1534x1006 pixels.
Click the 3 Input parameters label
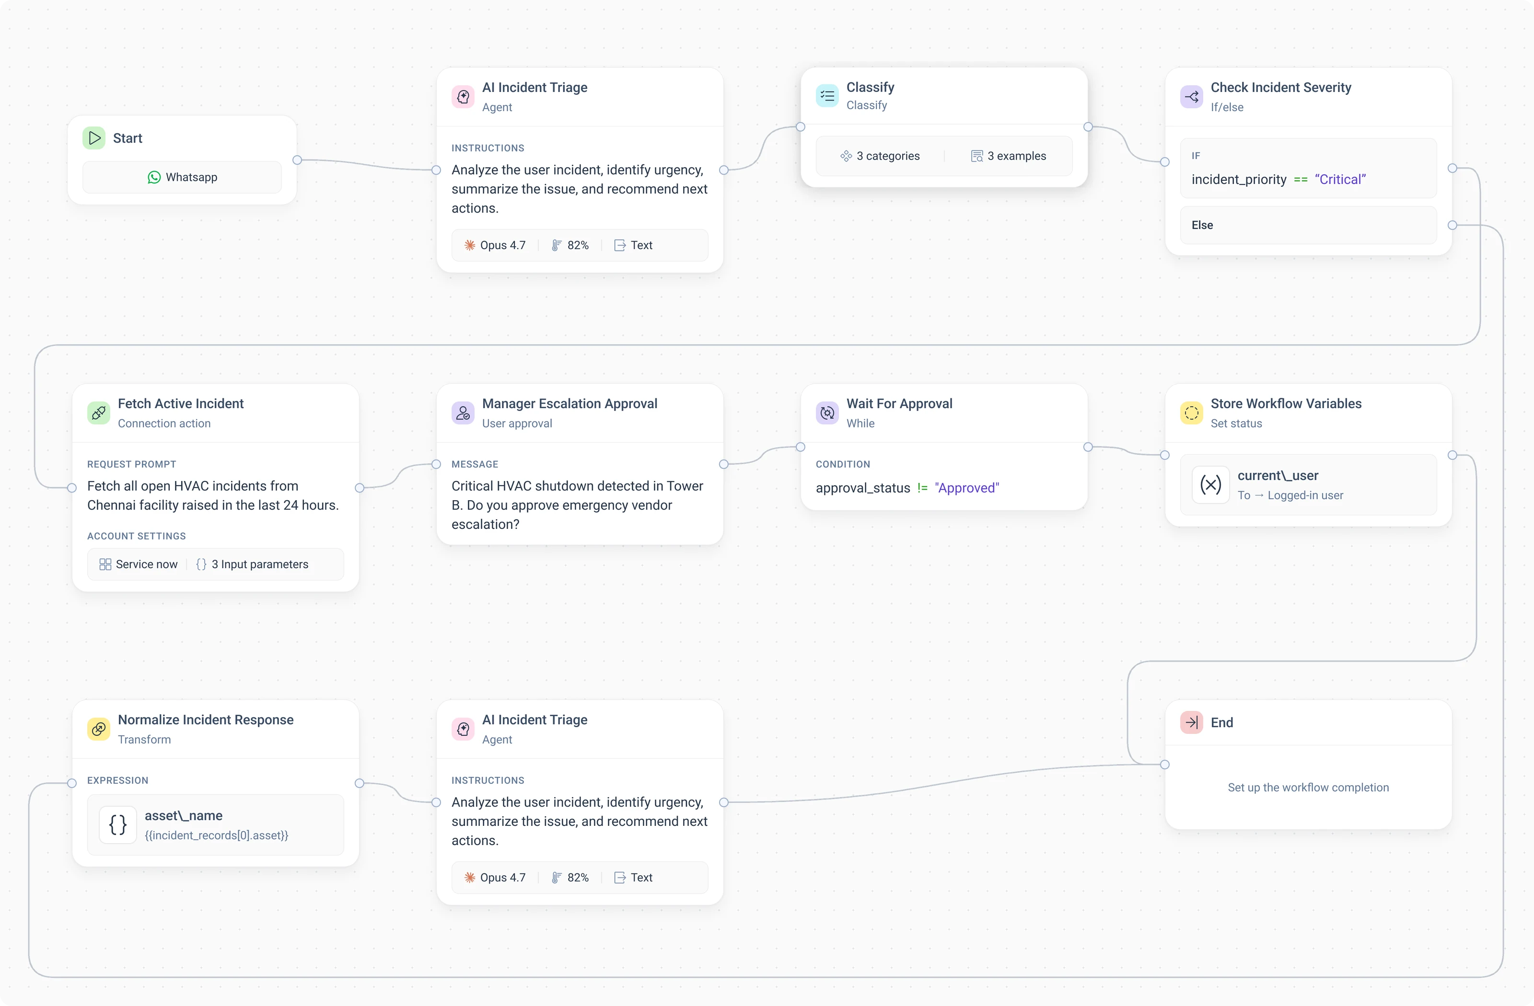pyautogui.click(x=260, y=564)
